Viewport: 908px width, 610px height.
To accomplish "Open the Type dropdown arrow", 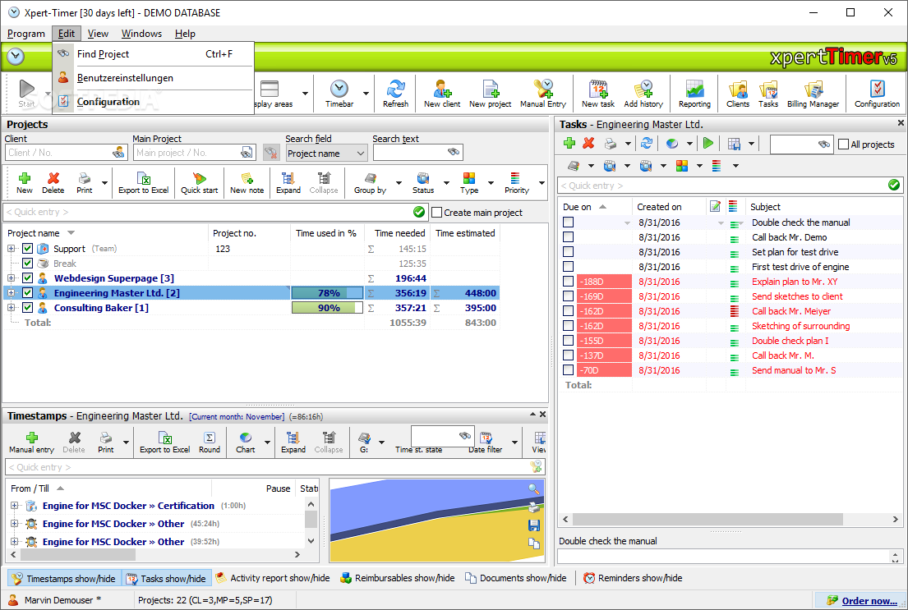I will (x=491, y=183).
